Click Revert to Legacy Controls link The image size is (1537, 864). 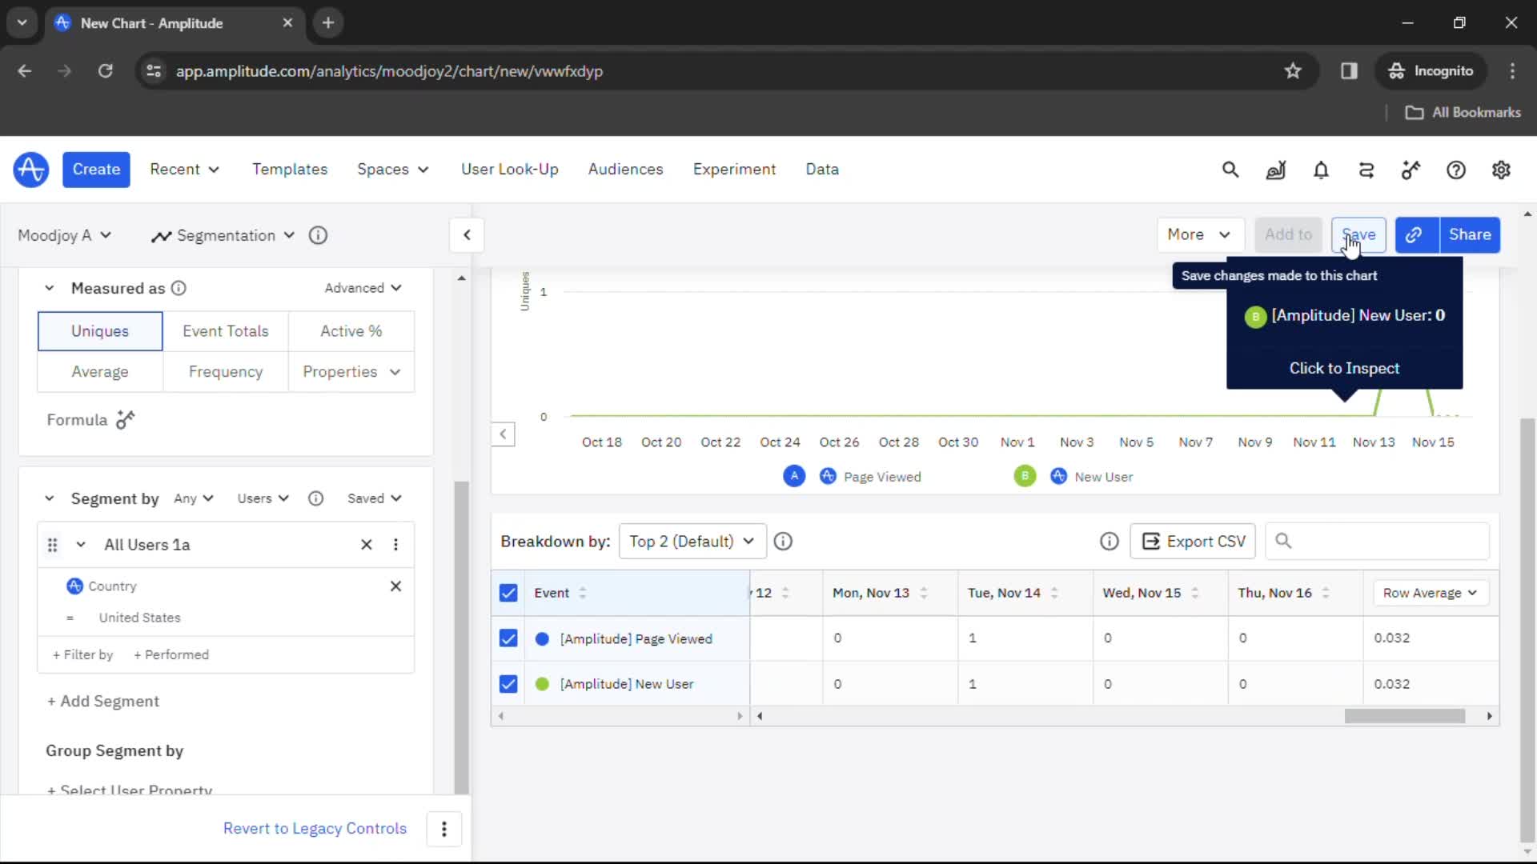(315, 829)
